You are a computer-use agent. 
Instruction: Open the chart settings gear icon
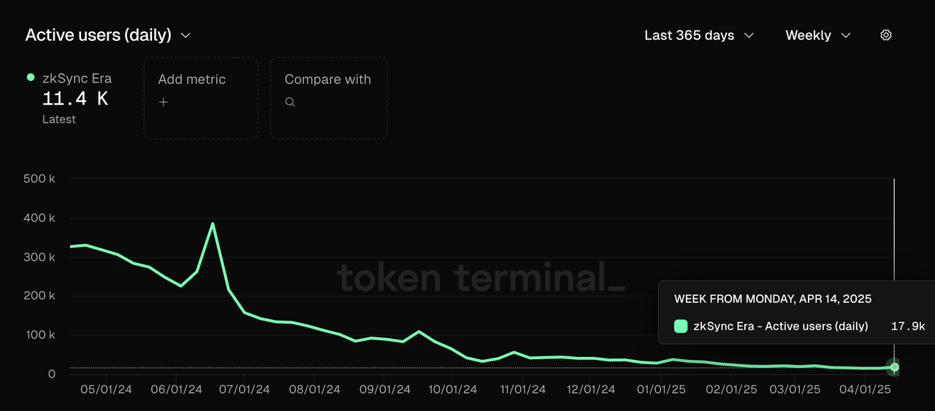[x=886, y=35]
